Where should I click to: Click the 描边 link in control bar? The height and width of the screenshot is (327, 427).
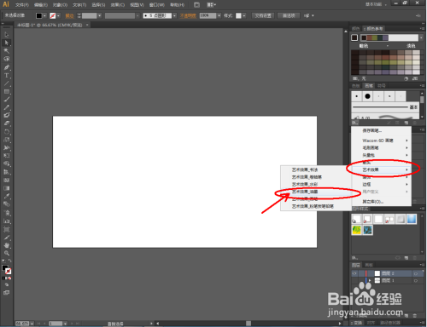click(69, 16)
